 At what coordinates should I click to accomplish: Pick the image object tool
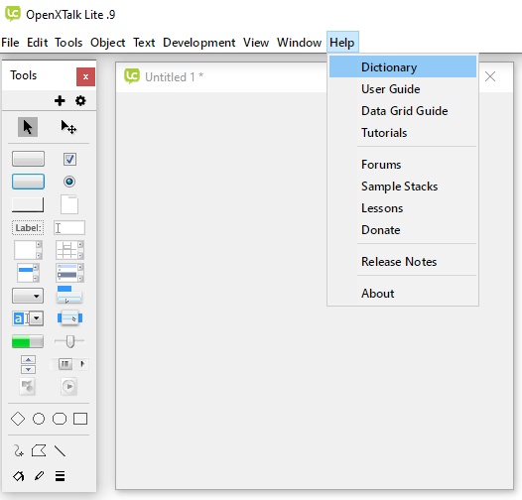point(28,387)
